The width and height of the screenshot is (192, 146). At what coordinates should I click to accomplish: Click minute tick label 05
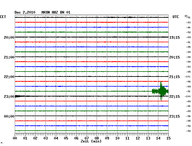coord(66,138)
